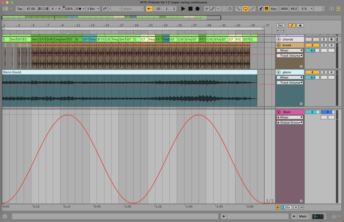The image size is (344, 222).
Task: Toggle the Punch-In switch icon
Action: point(238,9)
